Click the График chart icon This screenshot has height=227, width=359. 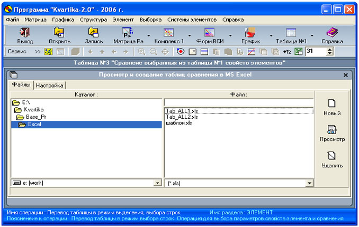(x=250, y=32)
